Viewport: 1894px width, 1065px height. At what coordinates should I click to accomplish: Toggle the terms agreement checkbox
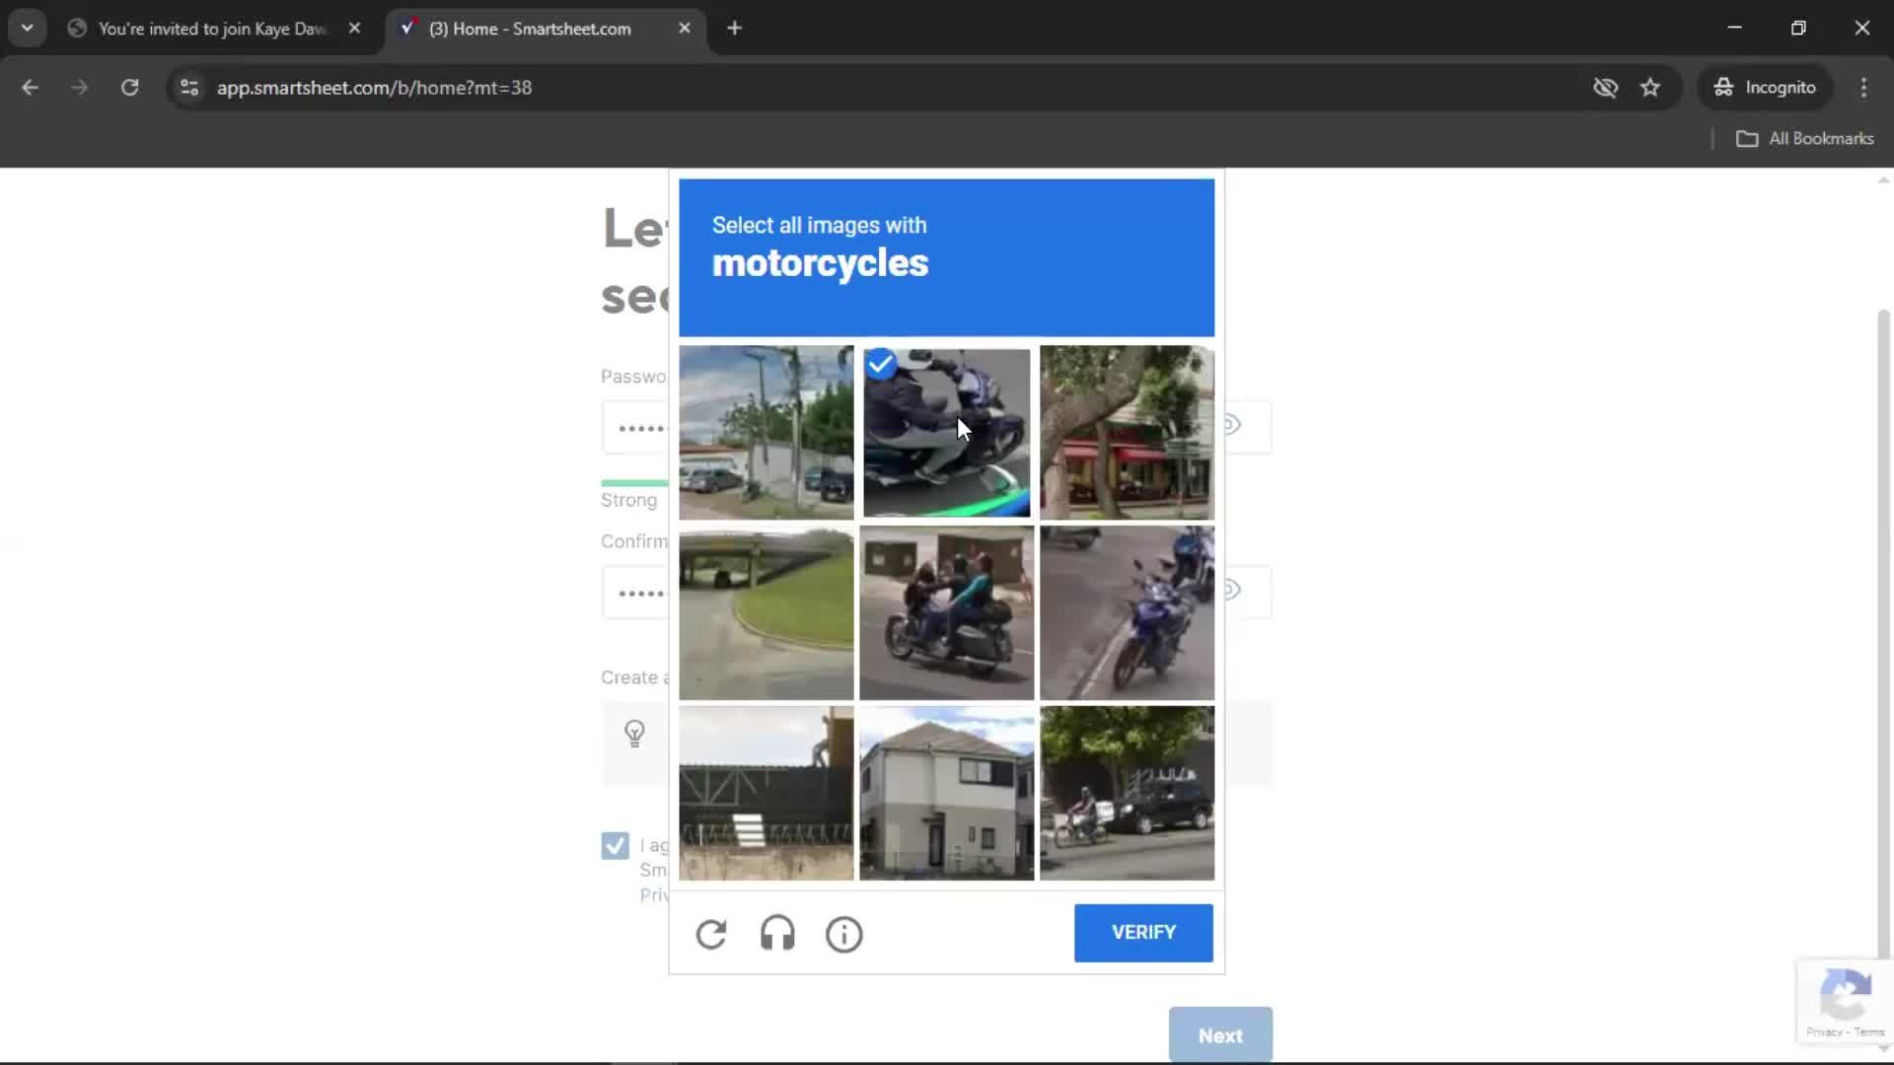point(615,846)
